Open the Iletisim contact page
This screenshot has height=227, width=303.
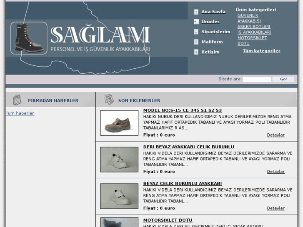click(210, 52)
